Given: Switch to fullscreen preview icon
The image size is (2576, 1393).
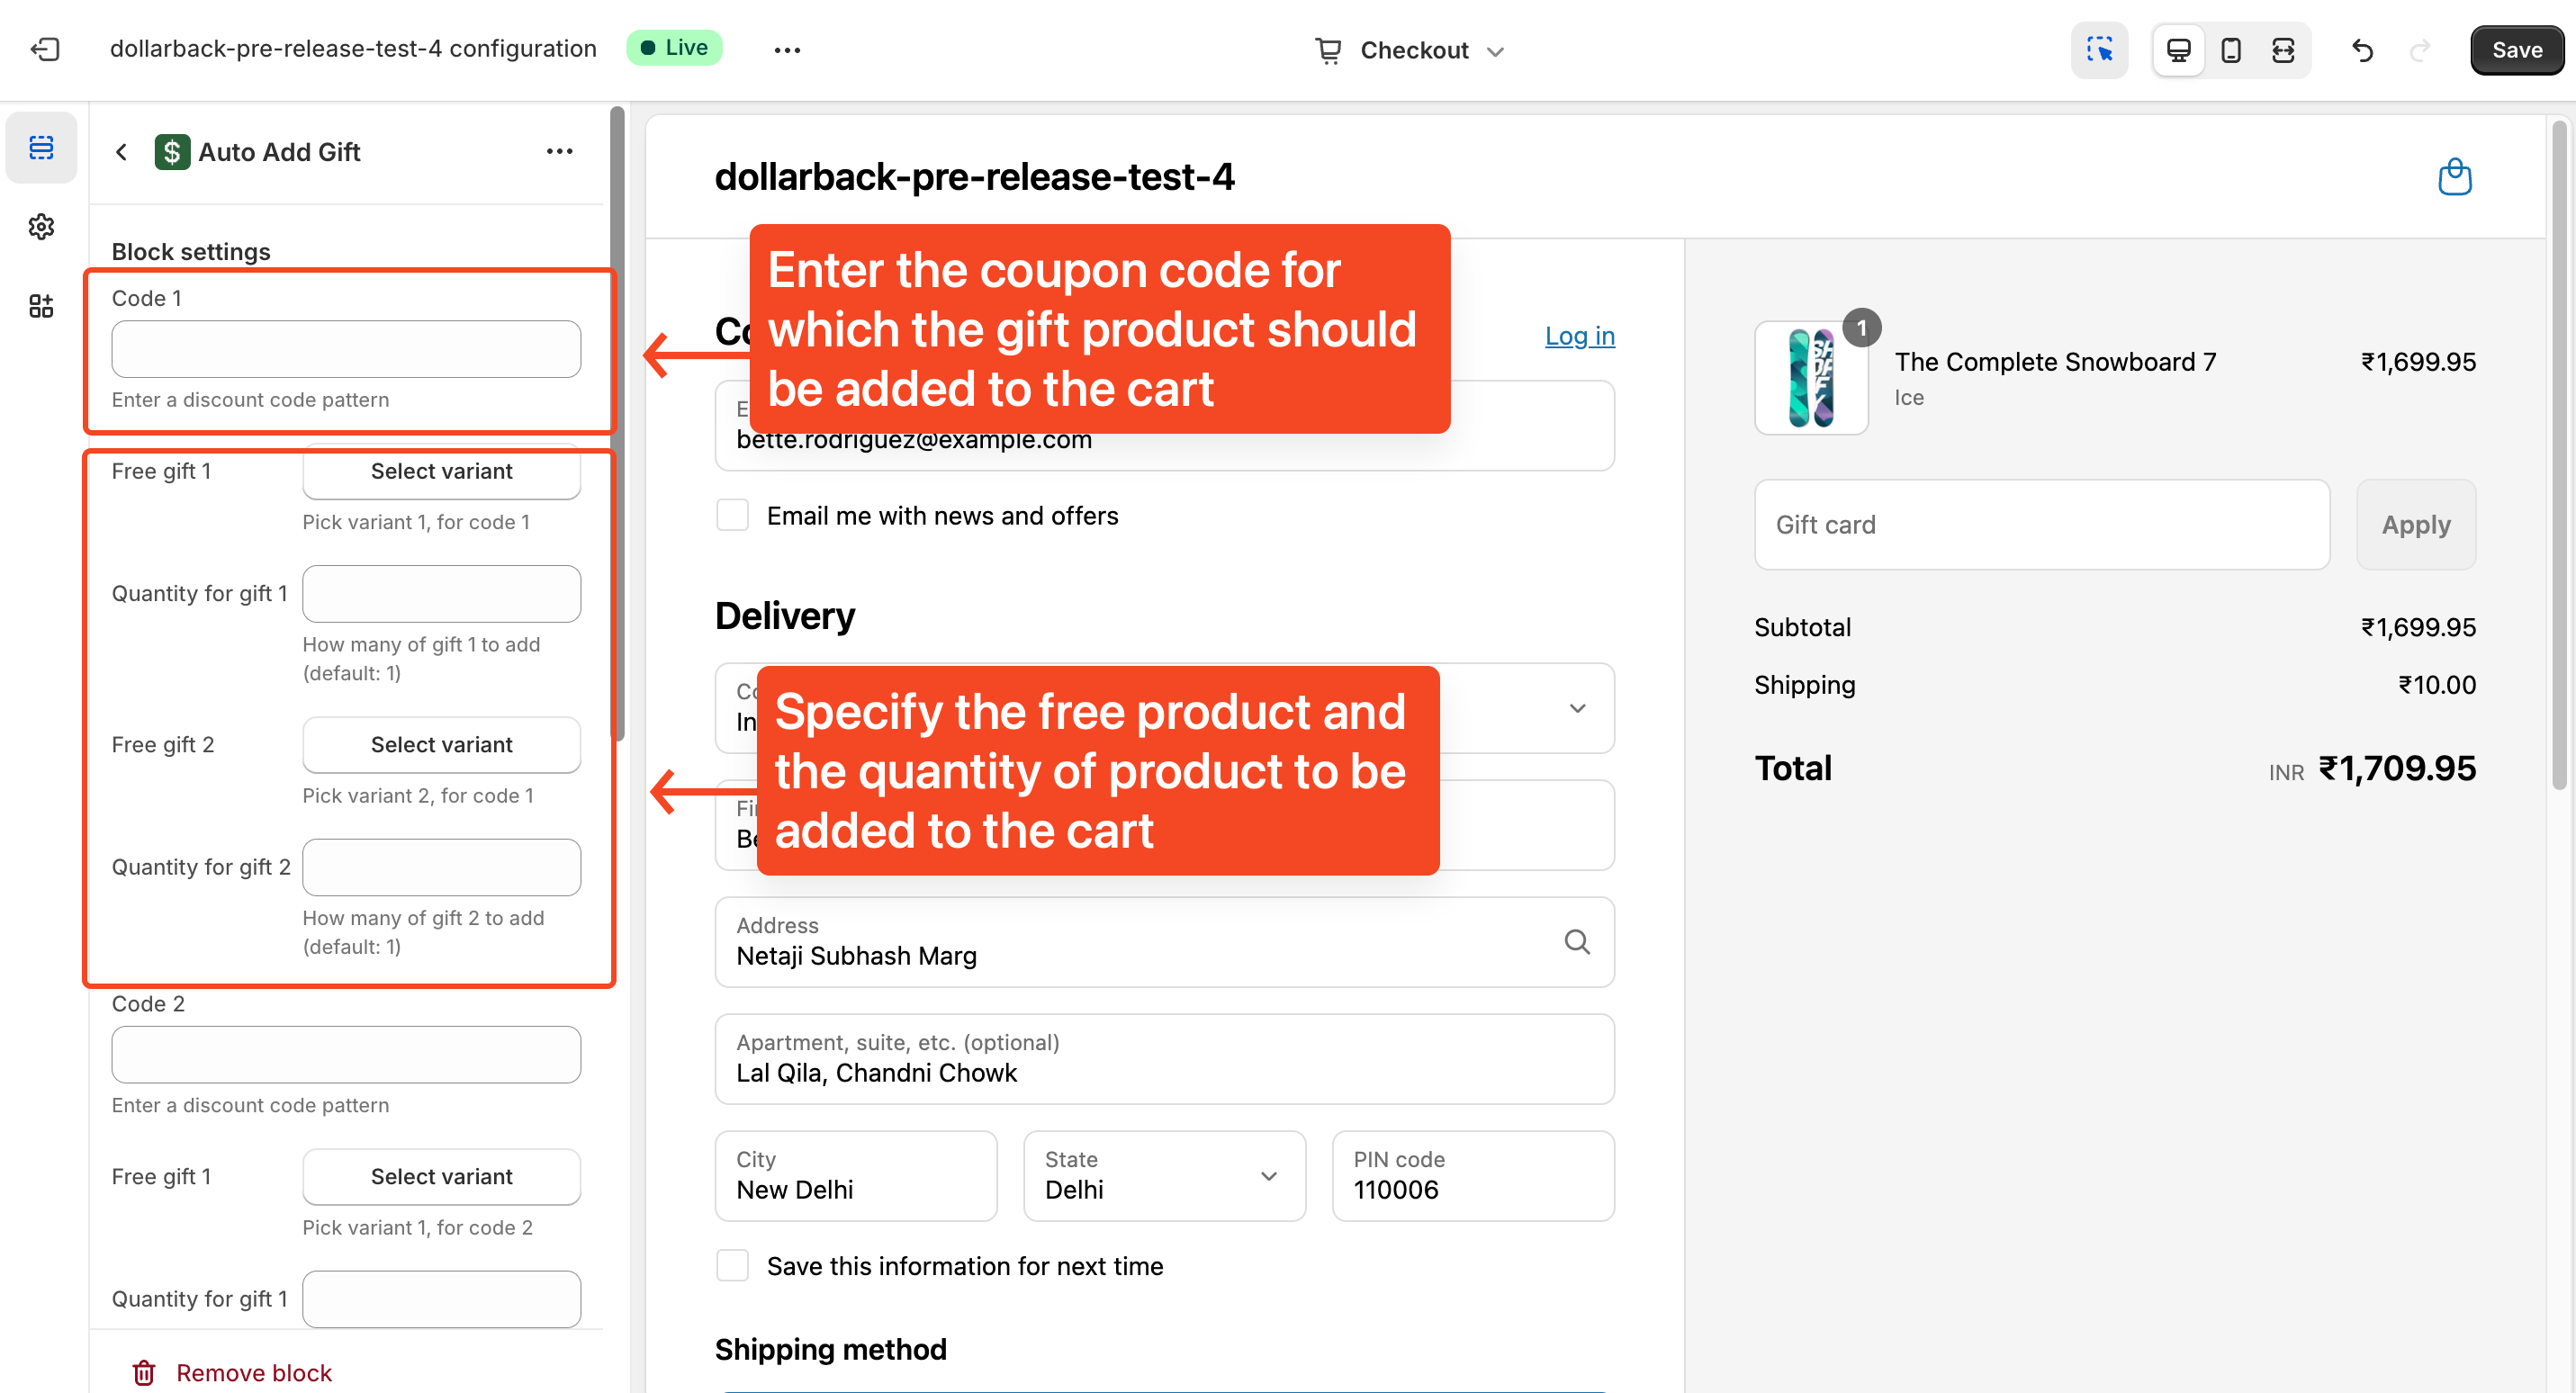Looking at the screenshot, I should [2283, 50].
